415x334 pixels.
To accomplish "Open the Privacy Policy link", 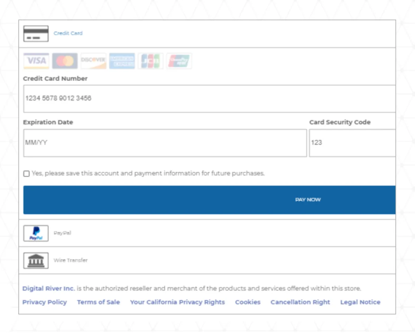I will (x=45, y=302).
